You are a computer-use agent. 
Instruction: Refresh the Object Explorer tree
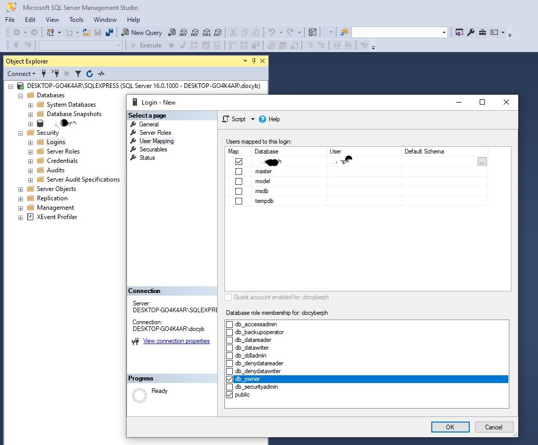[89, 73]
